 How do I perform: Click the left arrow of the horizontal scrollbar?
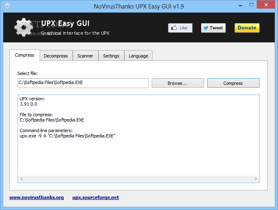[22, 179]
